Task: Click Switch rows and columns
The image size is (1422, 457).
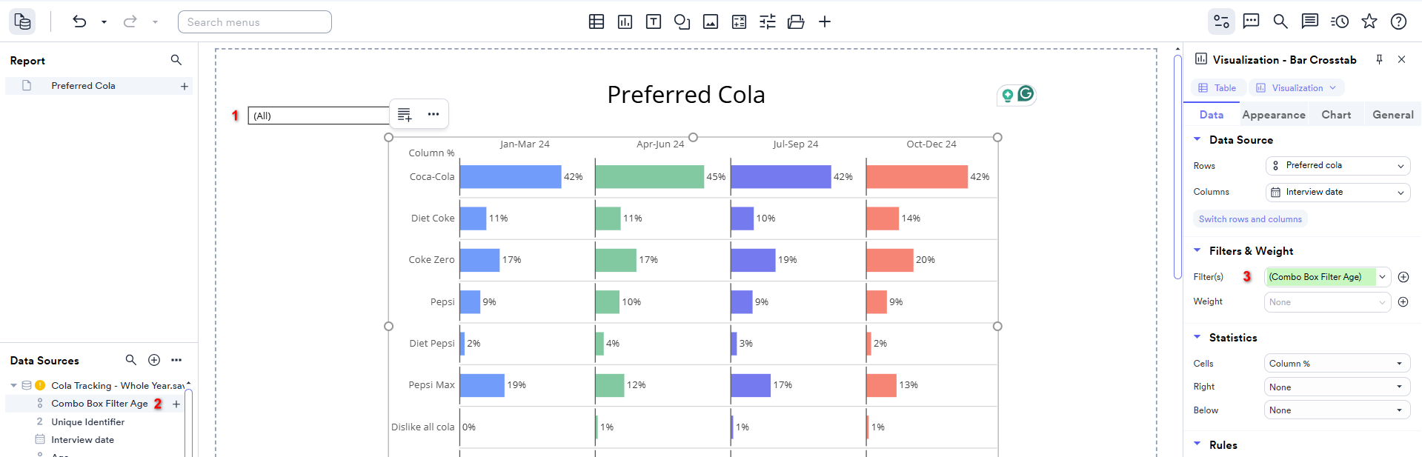Action: pyautogui.click(x=1250, y=219)
